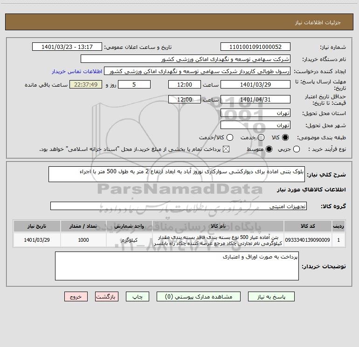The height and width of the screenshot is (347, 359).
Task: Click the buyer organization name field
Action: pyautogui.click(x=186, y=59)
